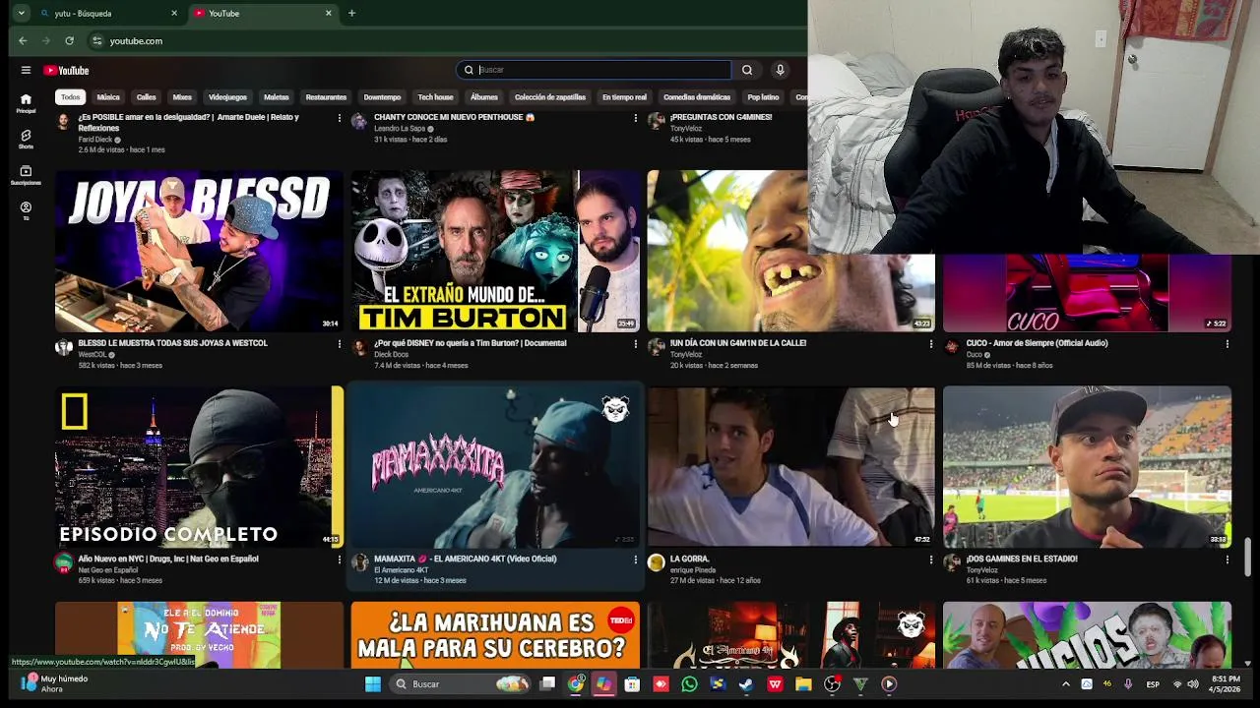Select the Maletas filter chip
The height and width of the screenshot is (708, 1260).
point(277,97)
